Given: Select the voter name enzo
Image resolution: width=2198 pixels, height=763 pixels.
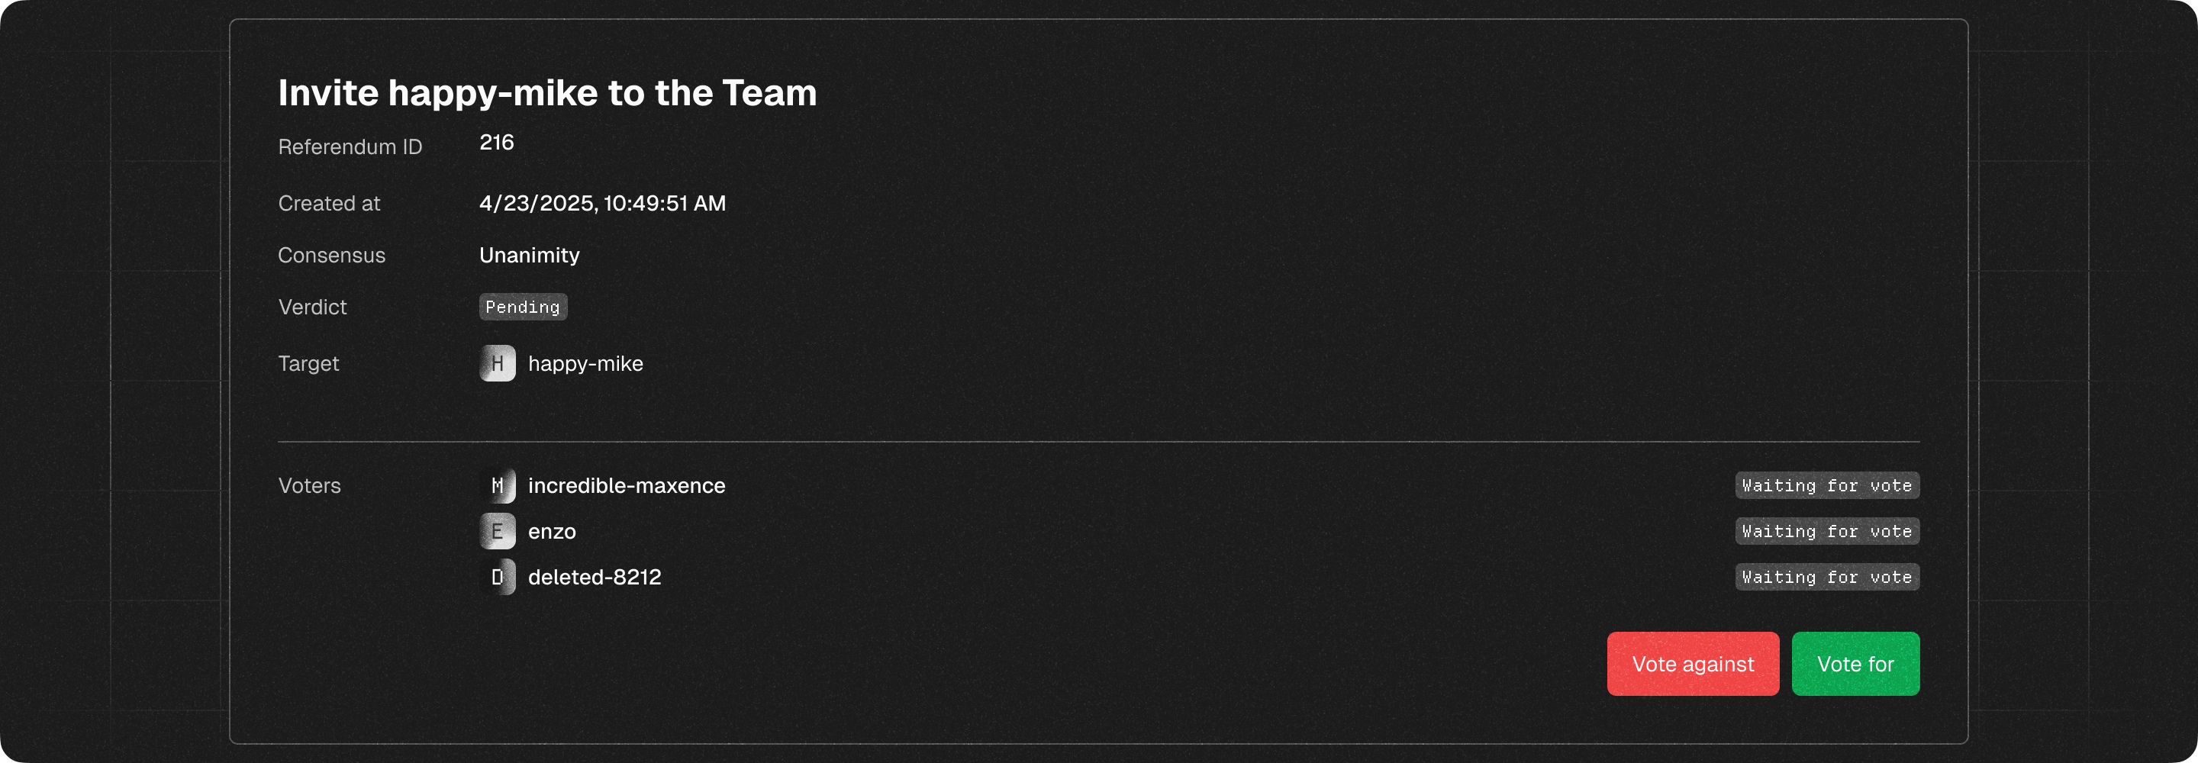Looking at the screenshot, I should click(x=552, y=532).
